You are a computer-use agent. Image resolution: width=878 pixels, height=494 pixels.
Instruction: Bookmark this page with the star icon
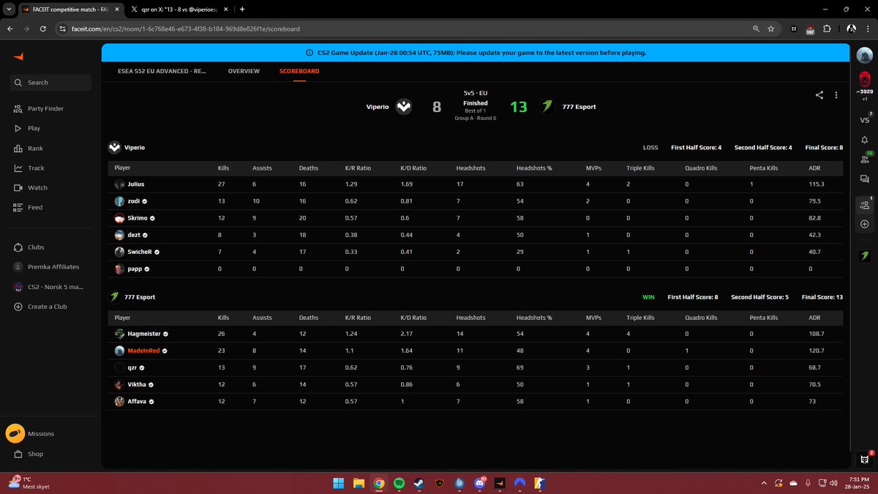[x=771, y=29]
